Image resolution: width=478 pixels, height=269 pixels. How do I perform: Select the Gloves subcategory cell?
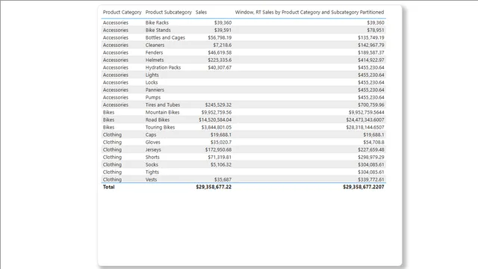[152, 142]
